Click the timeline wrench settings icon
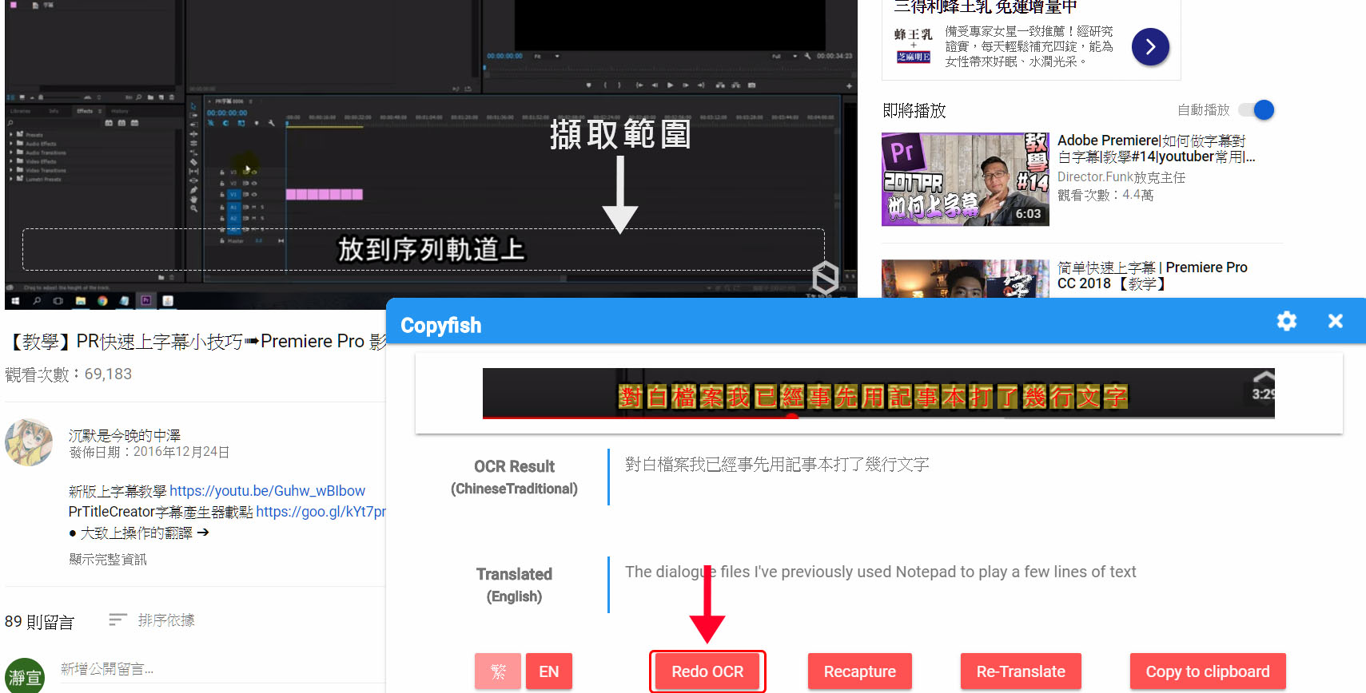1366x693 pixels. click(271, 123)
